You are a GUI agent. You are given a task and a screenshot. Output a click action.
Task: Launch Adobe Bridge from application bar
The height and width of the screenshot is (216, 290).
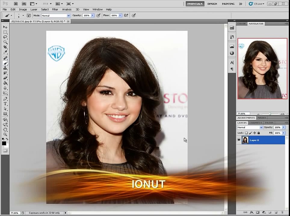click(x=16, y=4)
